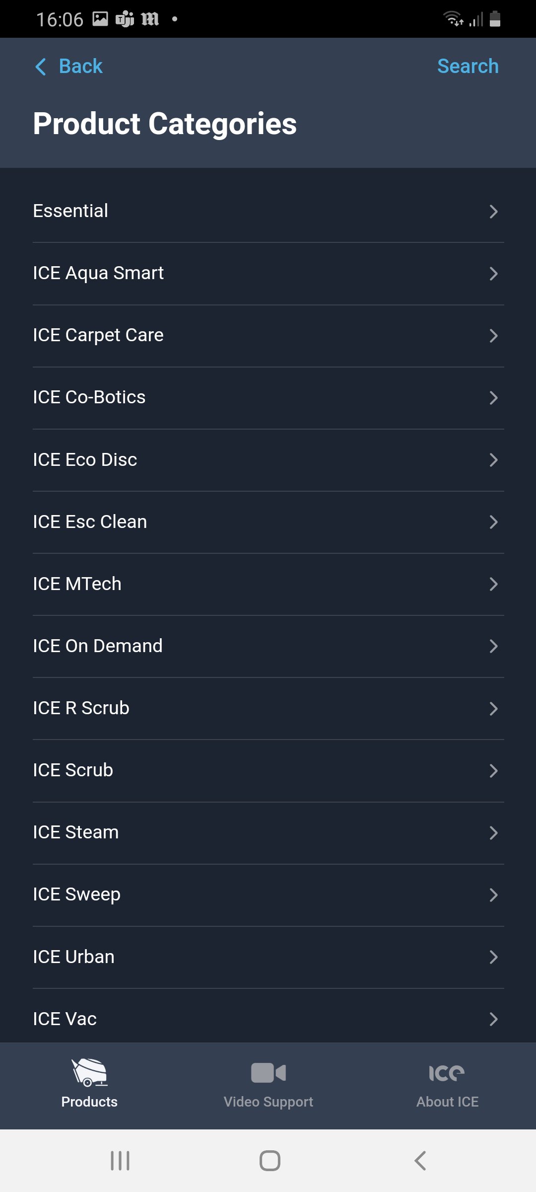
Task: Expand ICE Co-Botics chevron arrow
Action: [x=493, y=398]
